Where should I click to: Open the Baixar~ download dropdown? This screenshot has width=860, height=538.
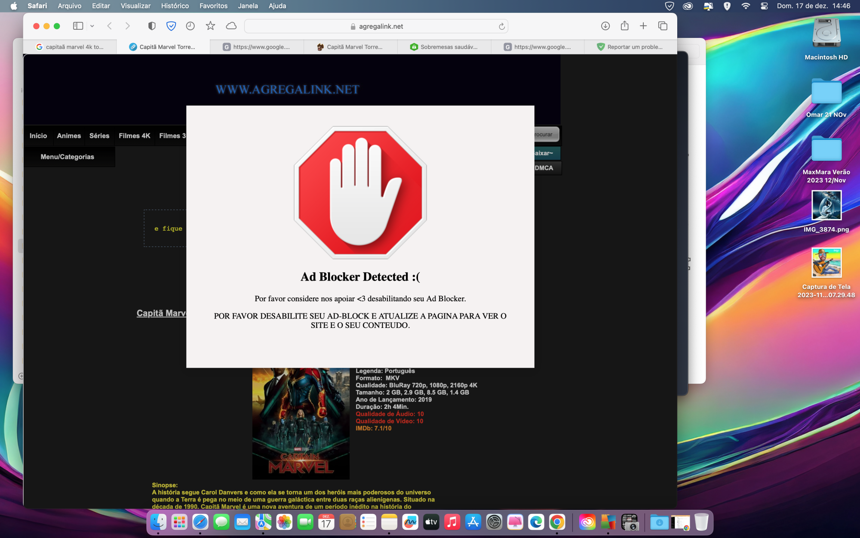[543, 154]
